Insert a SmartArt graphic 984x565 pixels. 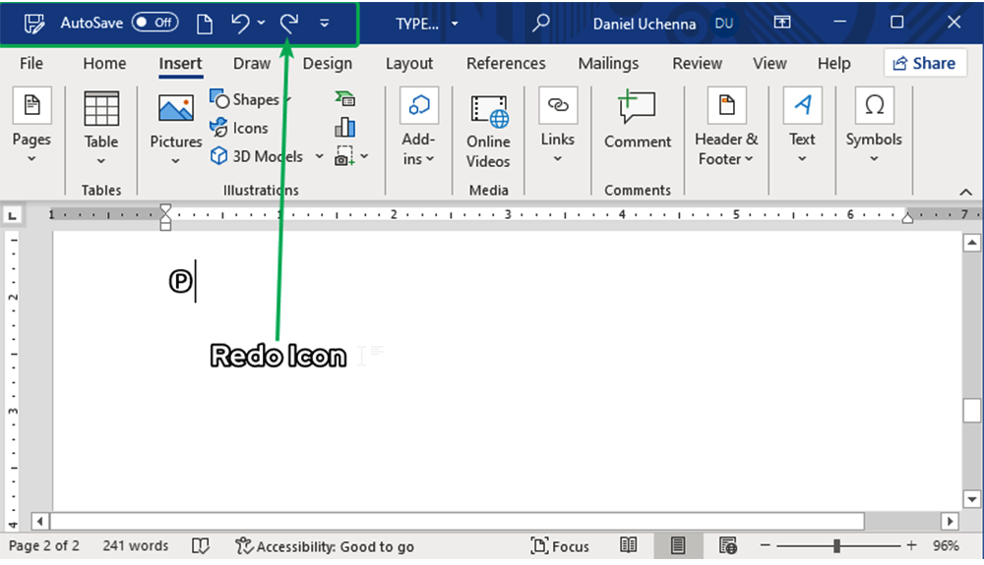(x=344, y=99)
